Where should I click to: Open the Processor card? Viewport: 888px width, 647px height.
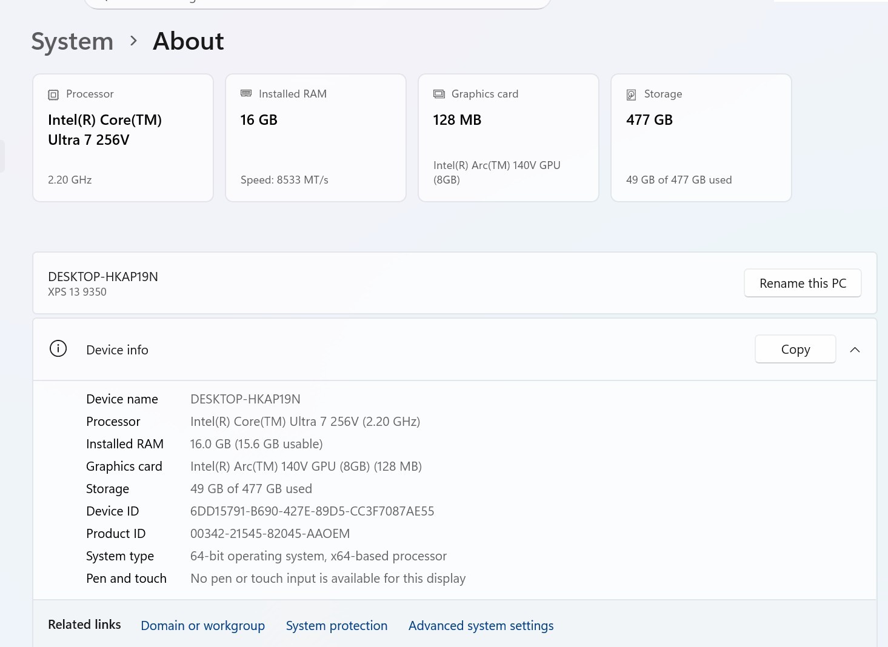(x=123, y=138)
